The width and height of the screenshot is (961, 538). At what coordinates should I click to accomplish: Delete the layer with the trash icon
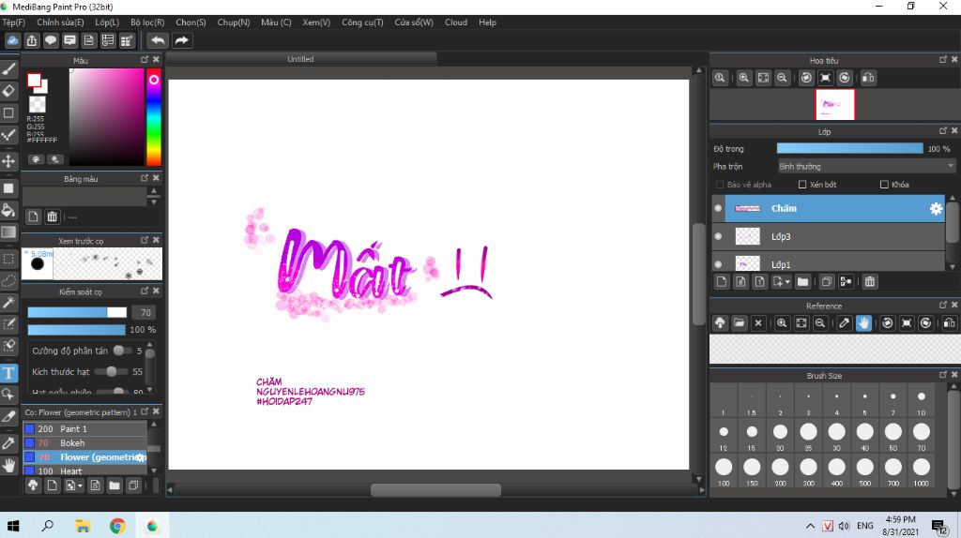point(870,281)
